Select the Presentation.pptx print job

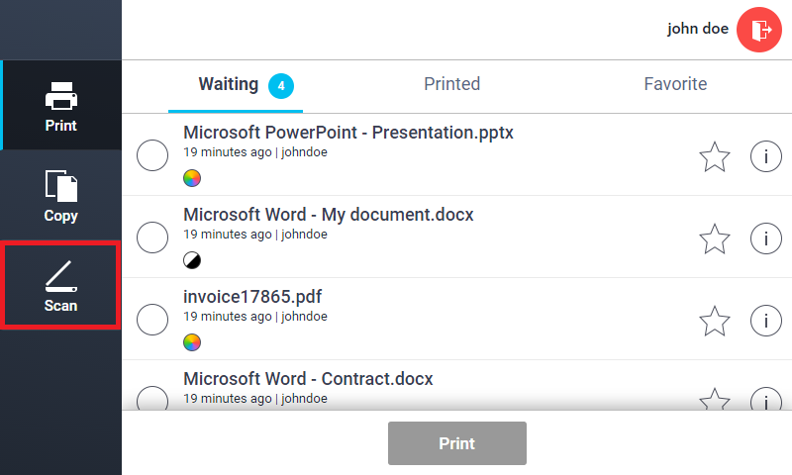click(x=152, y=156)
